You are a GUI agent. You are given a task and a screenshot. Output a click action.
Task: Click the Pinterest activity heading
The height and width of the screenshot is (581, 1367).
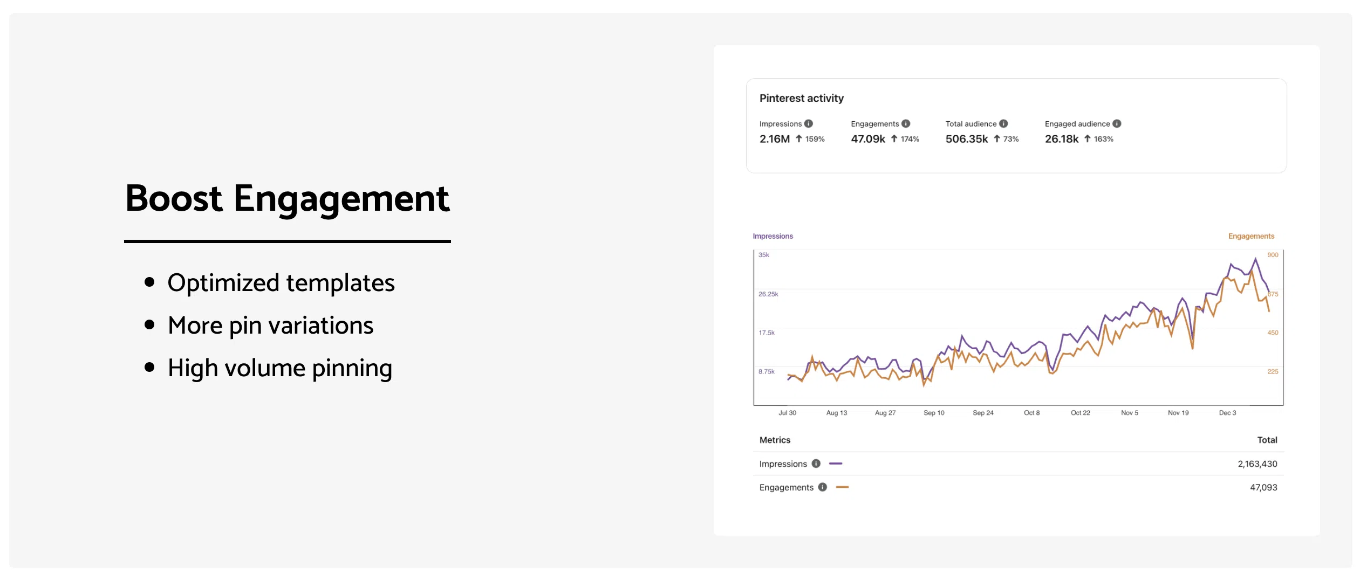[x=801, y=98]
